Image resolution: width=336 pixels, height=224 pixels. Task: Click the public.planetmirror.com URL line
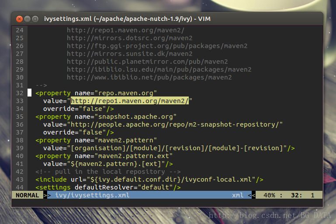tap(147, 62)
